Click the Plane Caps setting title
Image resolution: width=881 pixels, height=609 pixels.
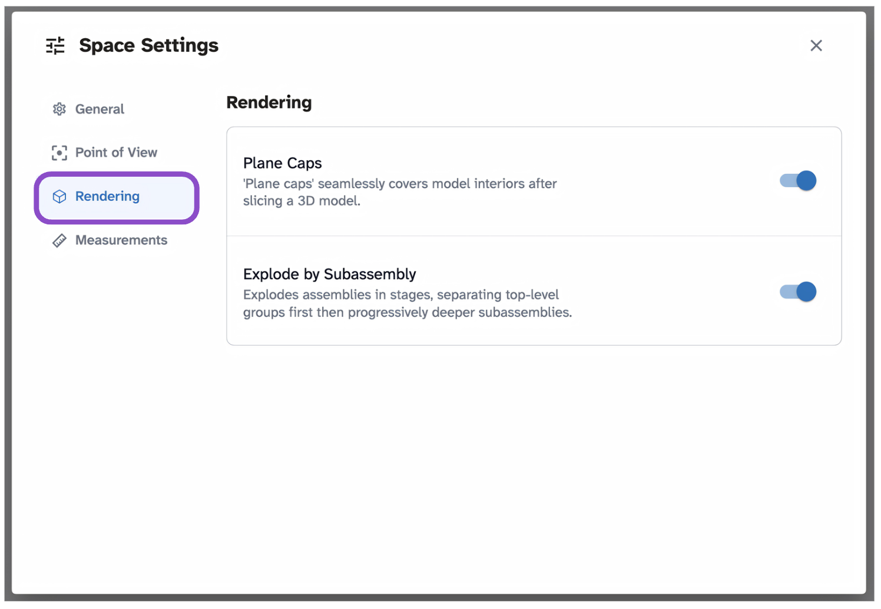pyautogui.click(x=283, y=163)
